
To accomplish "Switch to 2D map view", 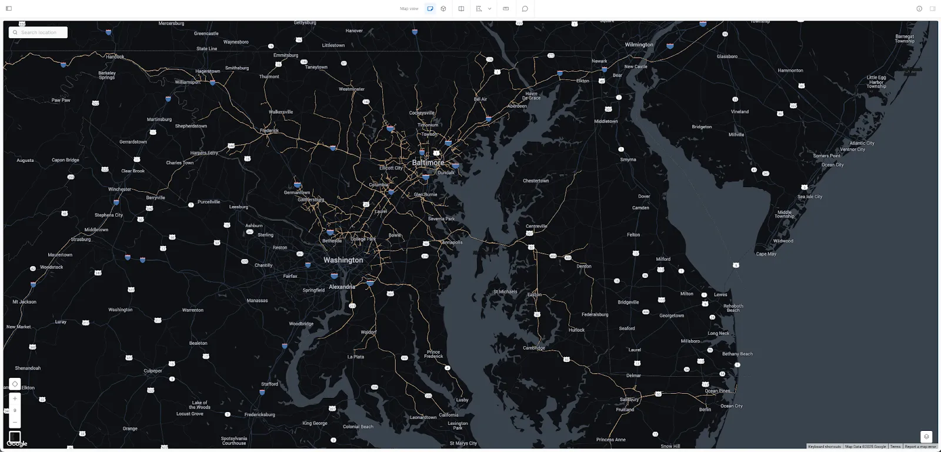I will [431, 9].
